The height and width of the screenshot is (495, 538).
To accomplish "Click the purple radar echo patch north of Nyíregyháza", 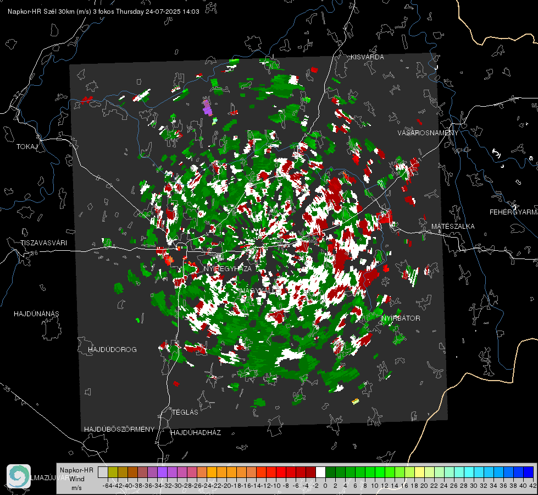I will point(207,107).
